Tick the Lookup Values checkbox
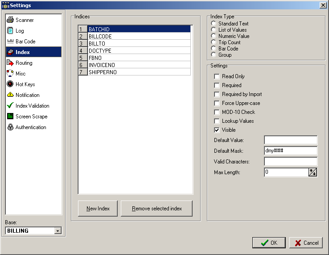Viewport: 329px width, 255px height. [x=217, y=121]
